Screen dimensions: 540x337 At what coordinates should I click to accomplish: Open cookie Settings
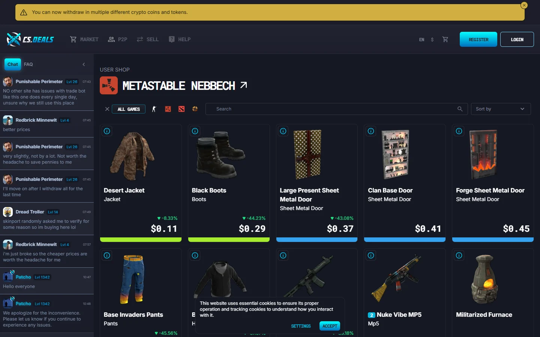pos(301,326)
